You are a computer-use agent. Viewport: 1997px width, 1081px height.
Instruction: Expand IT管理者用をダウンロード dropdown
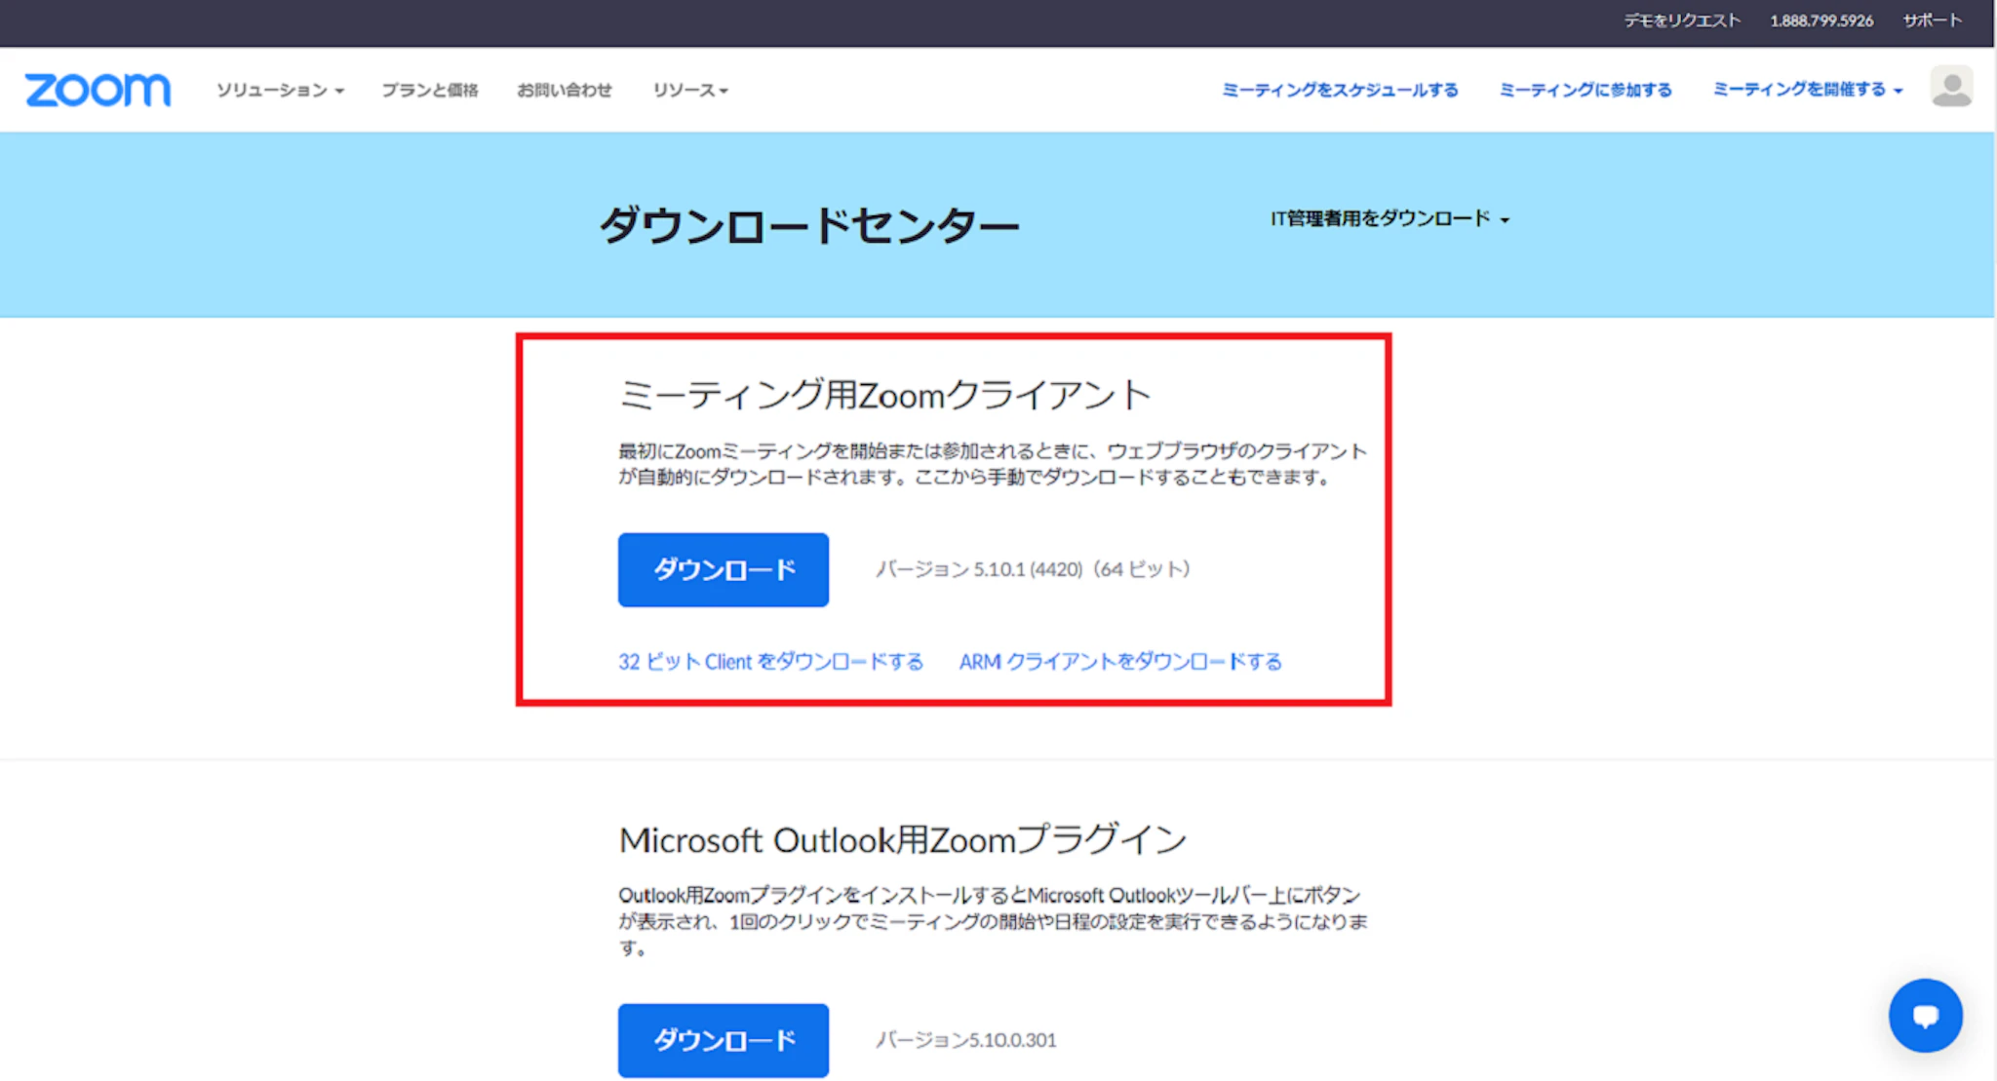[x=1389, y=218]
